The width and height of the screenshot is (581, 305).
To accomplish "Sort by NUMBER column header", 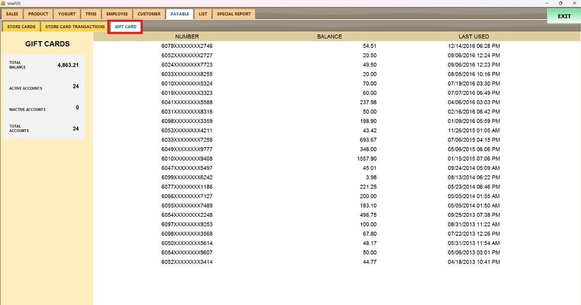I will point(187,36).
